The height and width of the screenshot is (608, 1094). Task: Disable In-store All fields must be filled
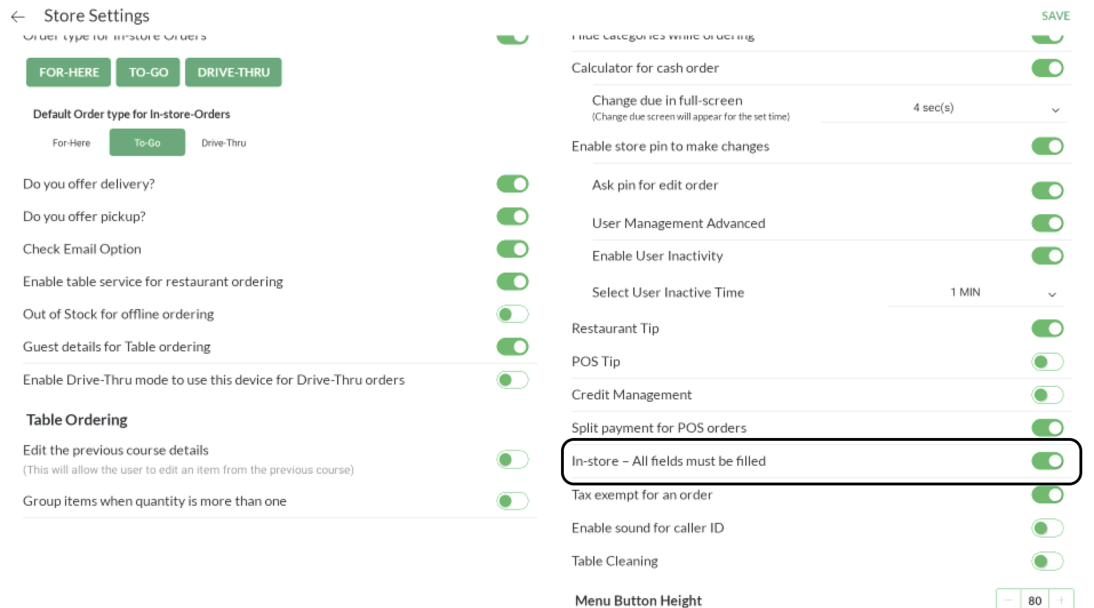1047,461
